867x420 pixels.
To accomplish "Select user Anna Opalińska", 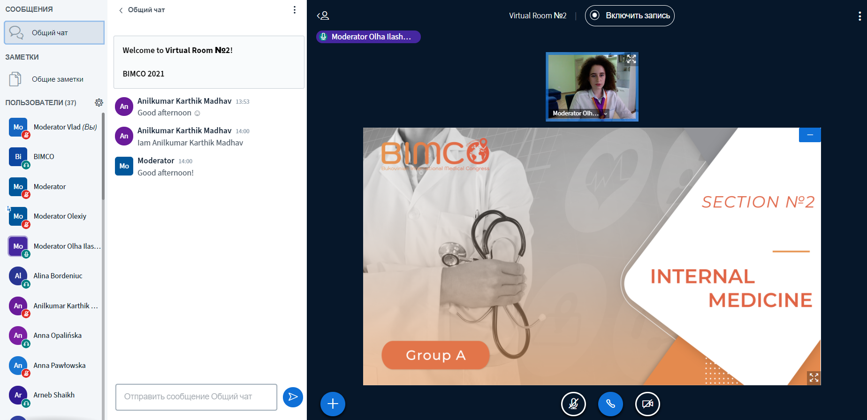I will point(54,336).
